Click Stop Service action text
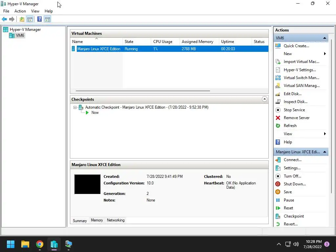This screenshot has height=252, width=336. coord(294,110)
